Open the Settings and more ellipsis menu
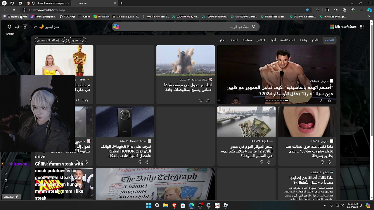 coord(361,10)
